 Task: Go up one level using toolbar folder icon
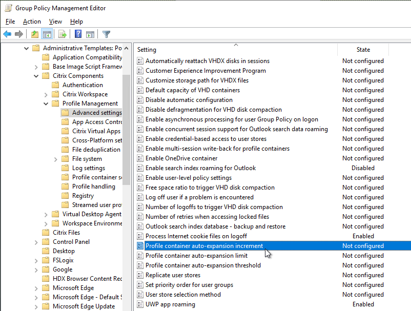[35, 34]
